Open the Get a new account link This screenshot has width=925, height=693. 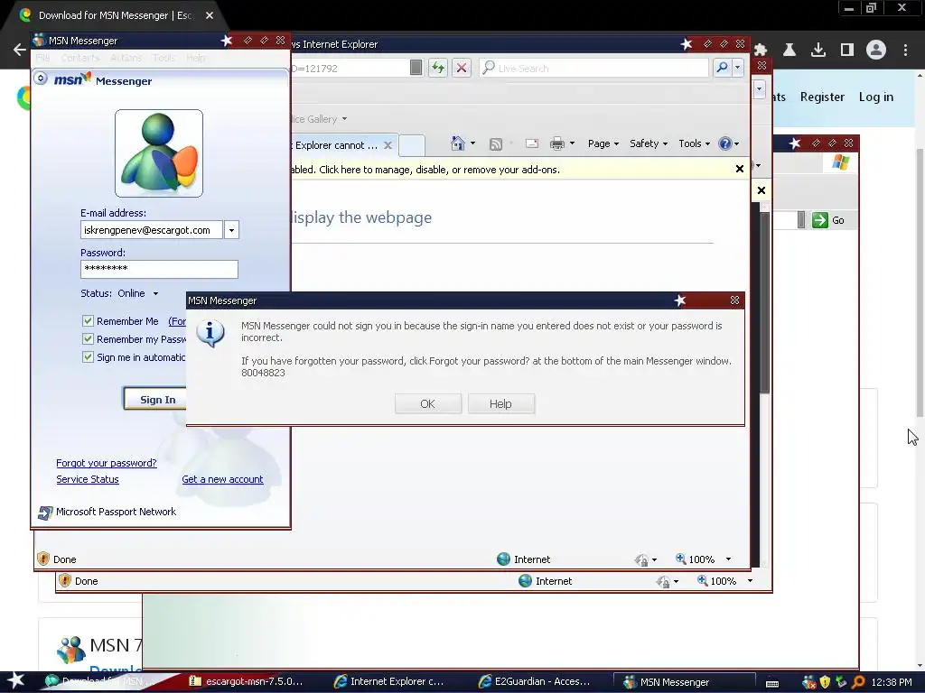222,479
